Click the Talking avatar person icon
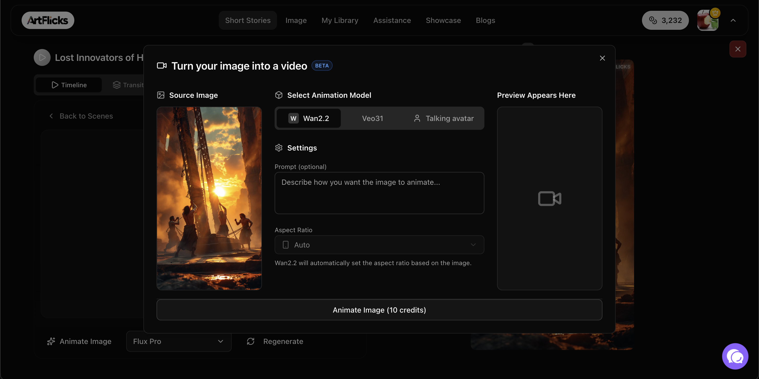Image resolution: width=759 pixels, height=379 pixels. 417,118
